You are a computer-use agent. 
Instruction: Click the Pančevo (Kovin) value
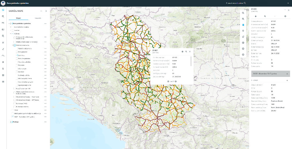pos(277,101)
